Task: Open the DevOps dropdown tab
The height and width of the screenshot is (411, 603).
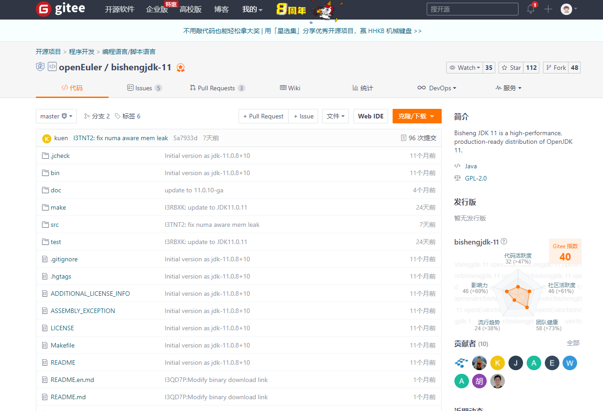Action: pyautogui.click(x=437, y=88)
